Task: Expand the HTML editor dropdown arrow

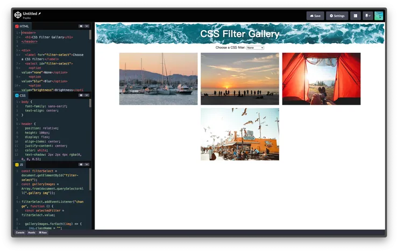Action: [x=87, y=26]
